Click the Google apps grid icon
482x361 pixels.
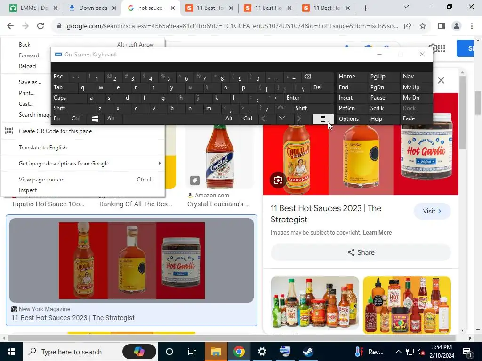[x=442, y=48]
